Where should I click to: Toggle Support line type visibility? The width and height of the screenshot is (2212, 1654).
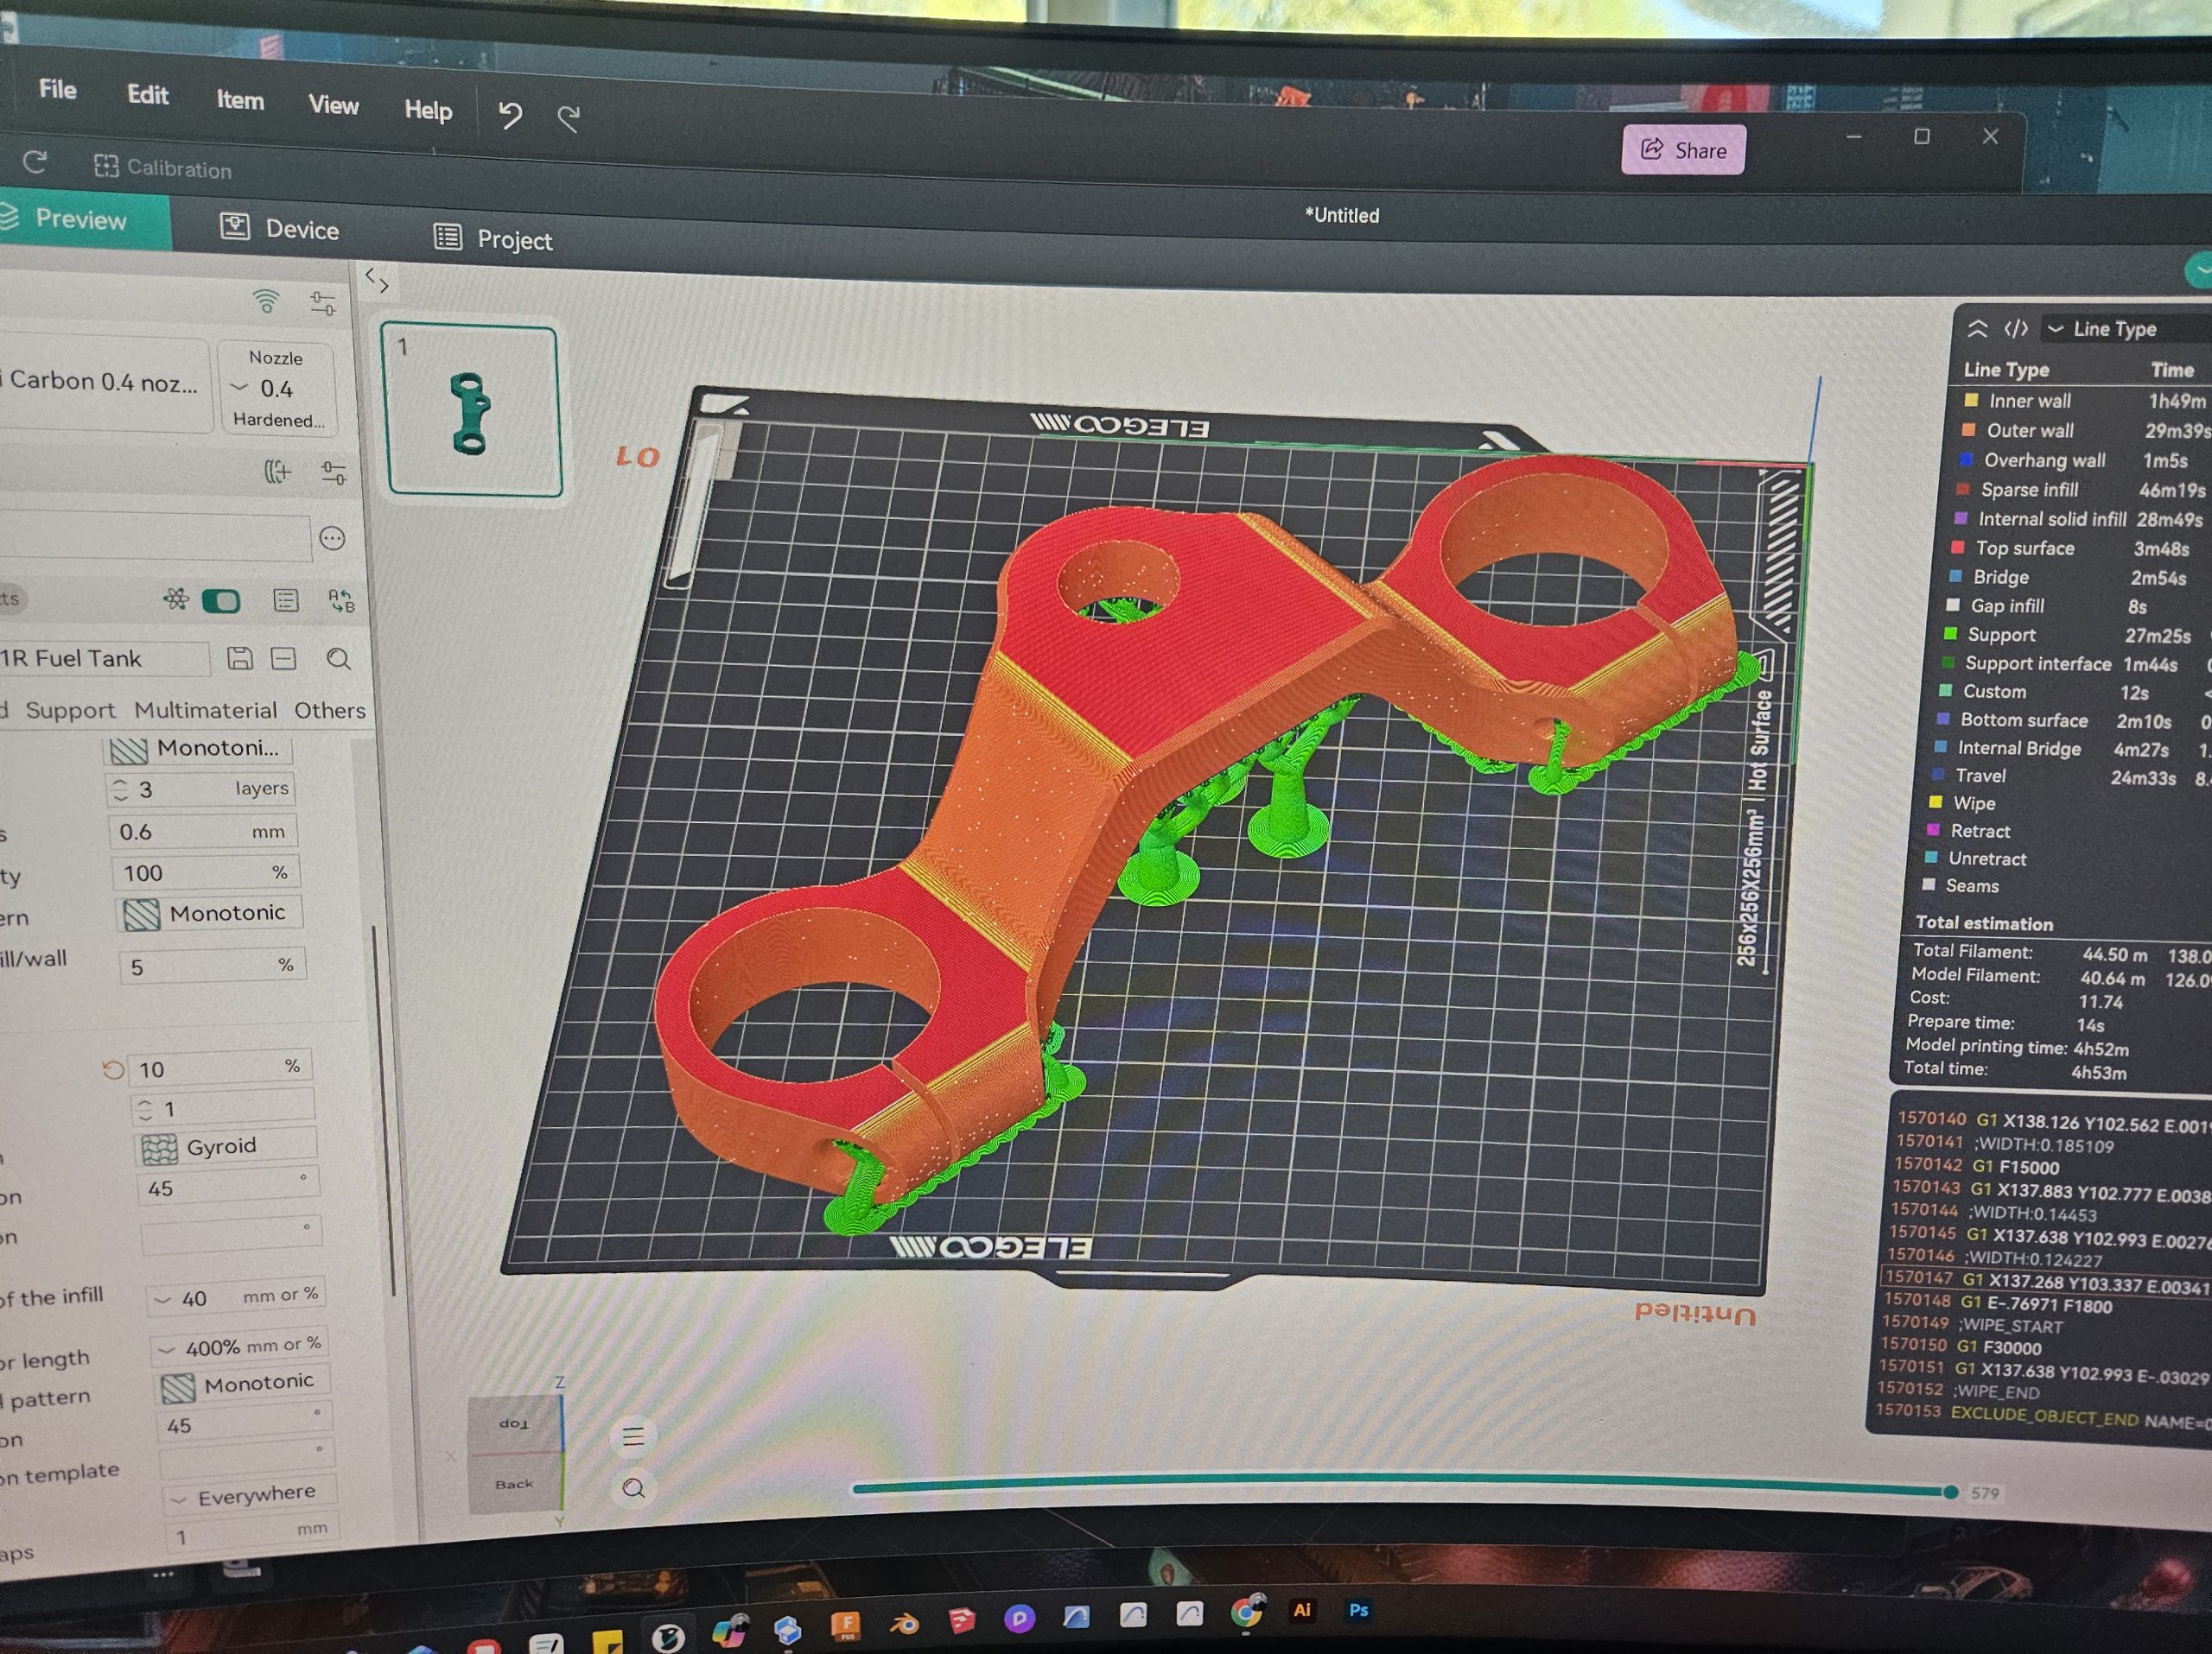(1950, 634)
